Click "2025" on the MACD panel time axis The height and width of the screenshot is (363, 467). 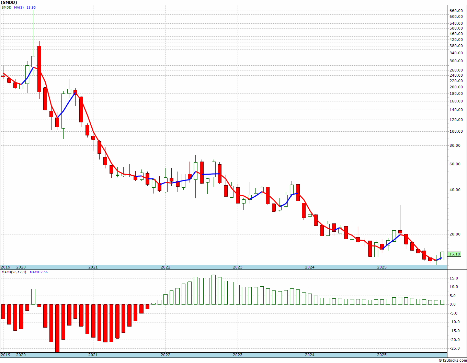(382, 355)
